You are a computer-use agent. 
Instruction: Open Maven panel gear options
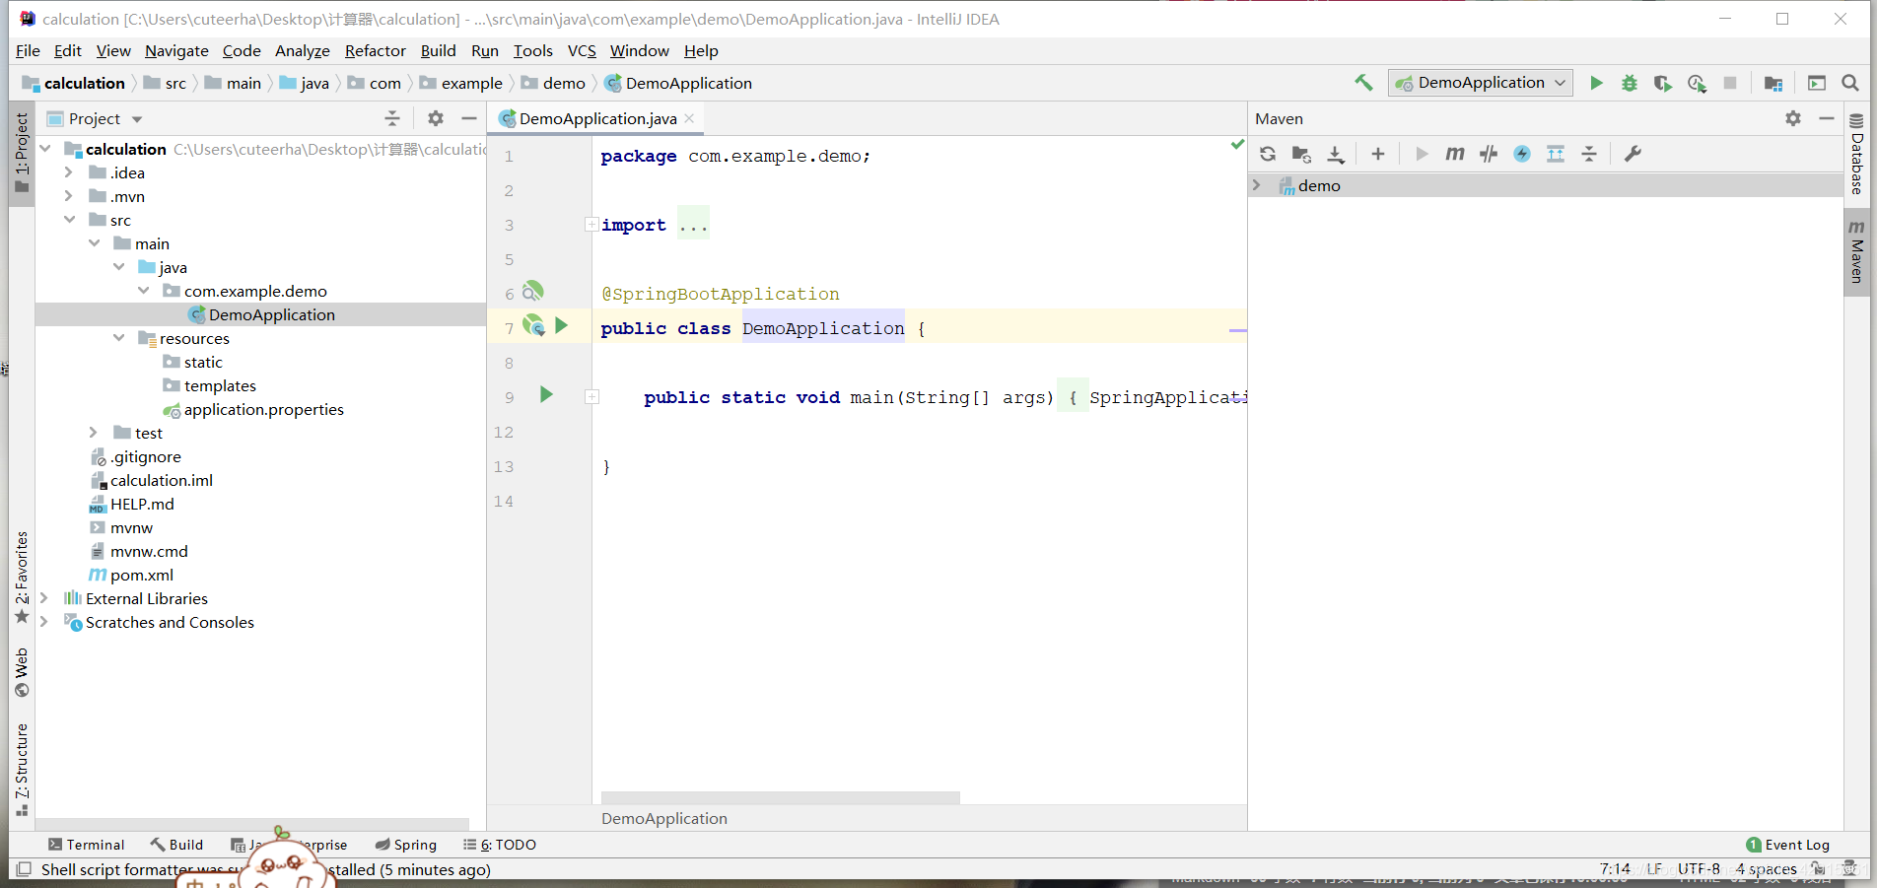click(1793, 118)
